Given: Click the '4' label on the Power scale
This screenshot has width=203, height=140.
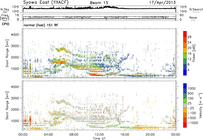Looking at the screenshot, I should point(189,70).
